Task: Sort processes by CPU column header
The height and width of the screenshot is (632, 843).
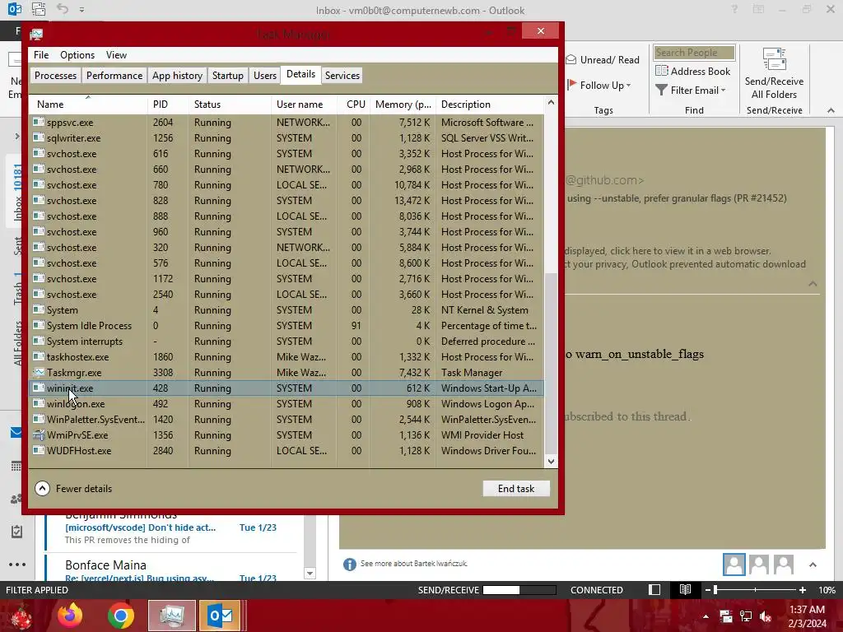Action: [354, 105]
